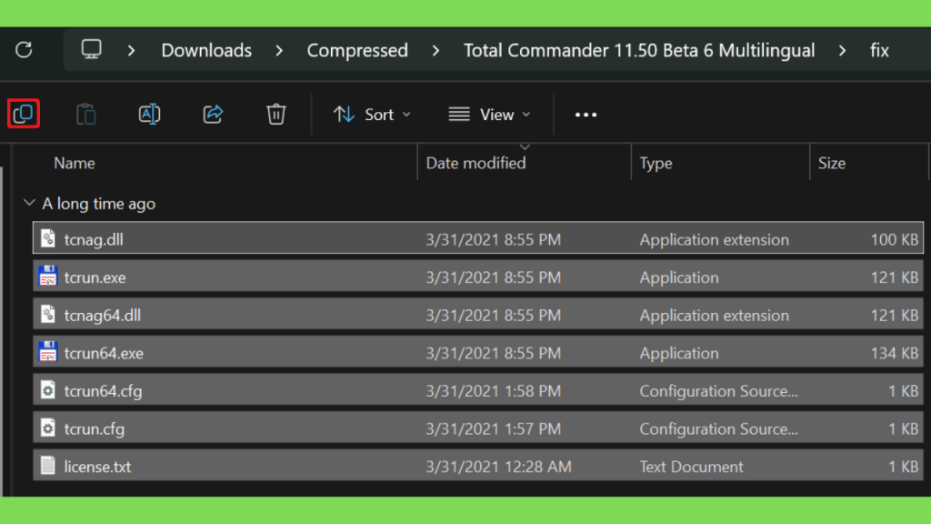Select the file name tcnag64.dll
Image resolution: width=931 pixels, height=524 pixels.
[103, 315]
